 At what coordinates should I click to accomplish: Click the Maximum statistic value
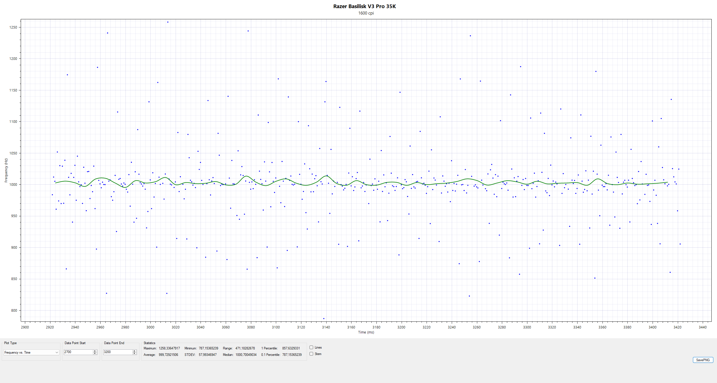tap(169, 348)
